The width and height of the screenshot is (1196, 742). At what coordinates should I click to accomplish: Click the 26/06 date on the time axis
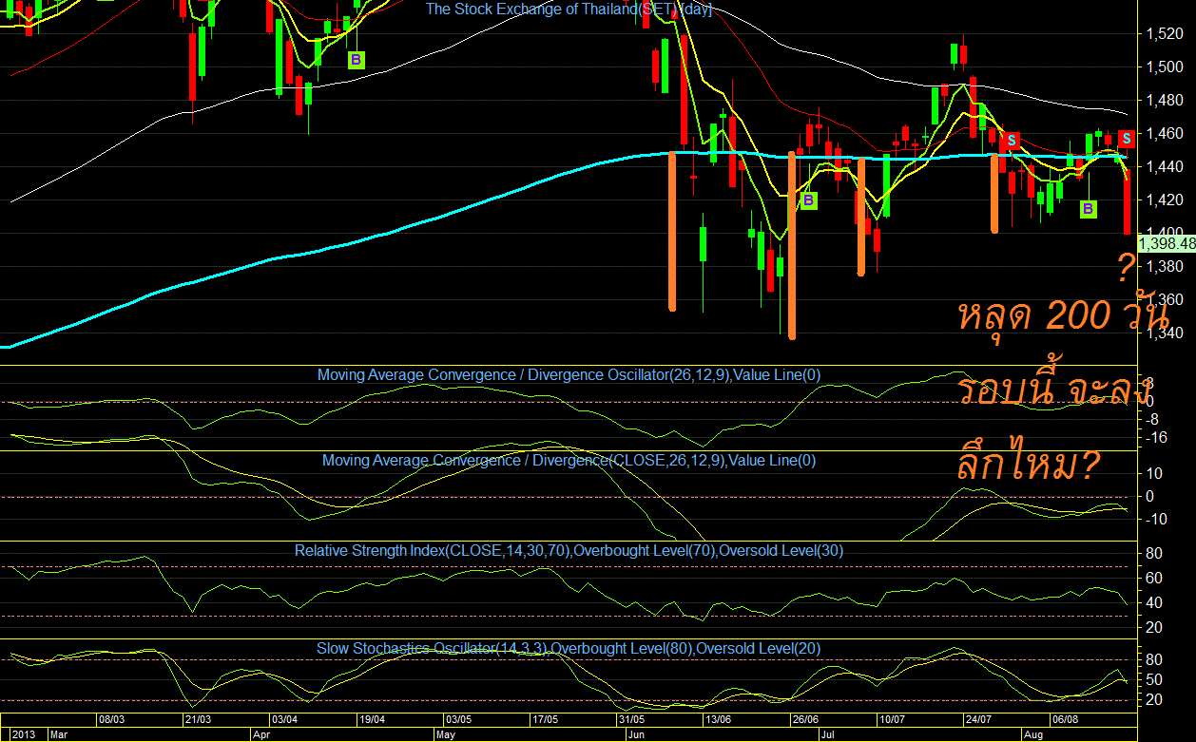(x=804, y=720)
